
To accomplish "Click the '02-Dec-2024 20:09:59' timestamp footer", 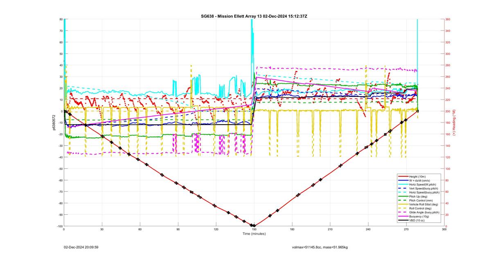I will pos(81,247).
